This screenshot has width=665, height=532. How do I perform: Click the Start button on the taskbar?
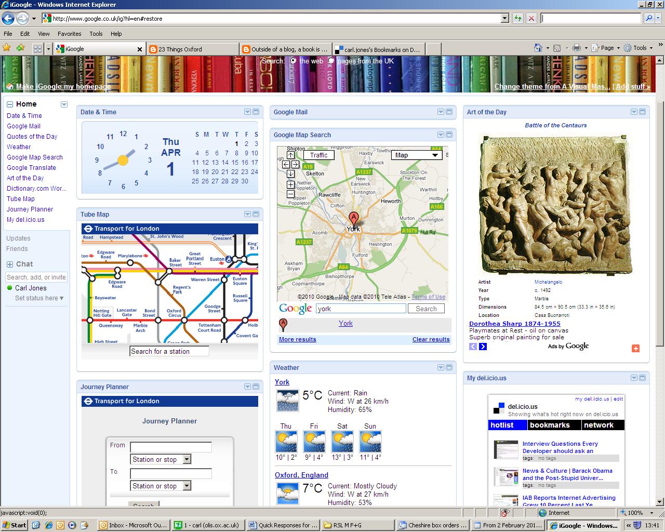click(x=15, y=525)
